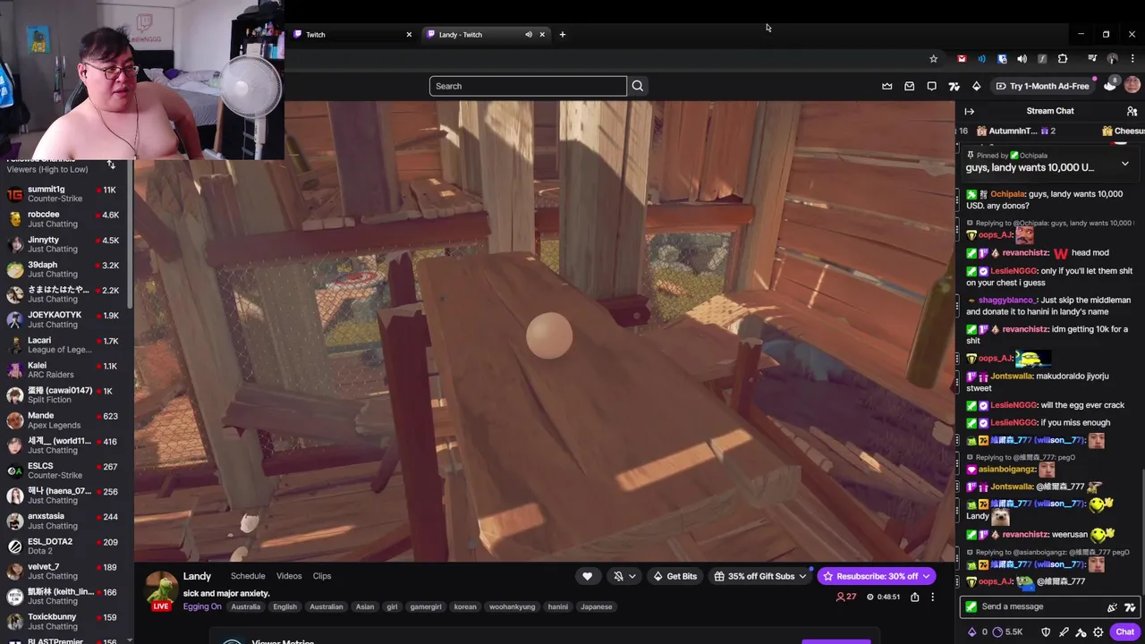Open Chrome three-dot menu

pyautogui.click(x=1132, y=59)
